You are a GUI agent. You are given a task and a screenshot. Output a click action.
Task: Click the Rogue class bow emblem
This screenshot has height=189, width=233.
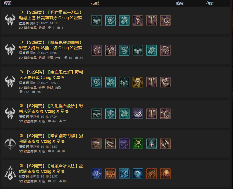(10, 144)
